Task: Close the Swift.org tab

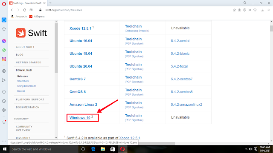Action: (x=44, y=3)
